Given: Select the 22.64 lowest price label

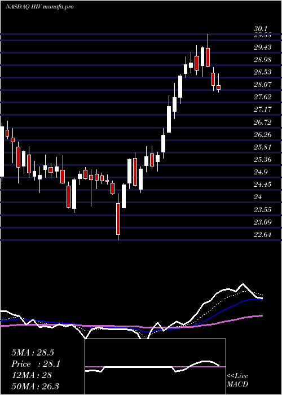Looking at the screenshot, I should click(x=262, y=235).
